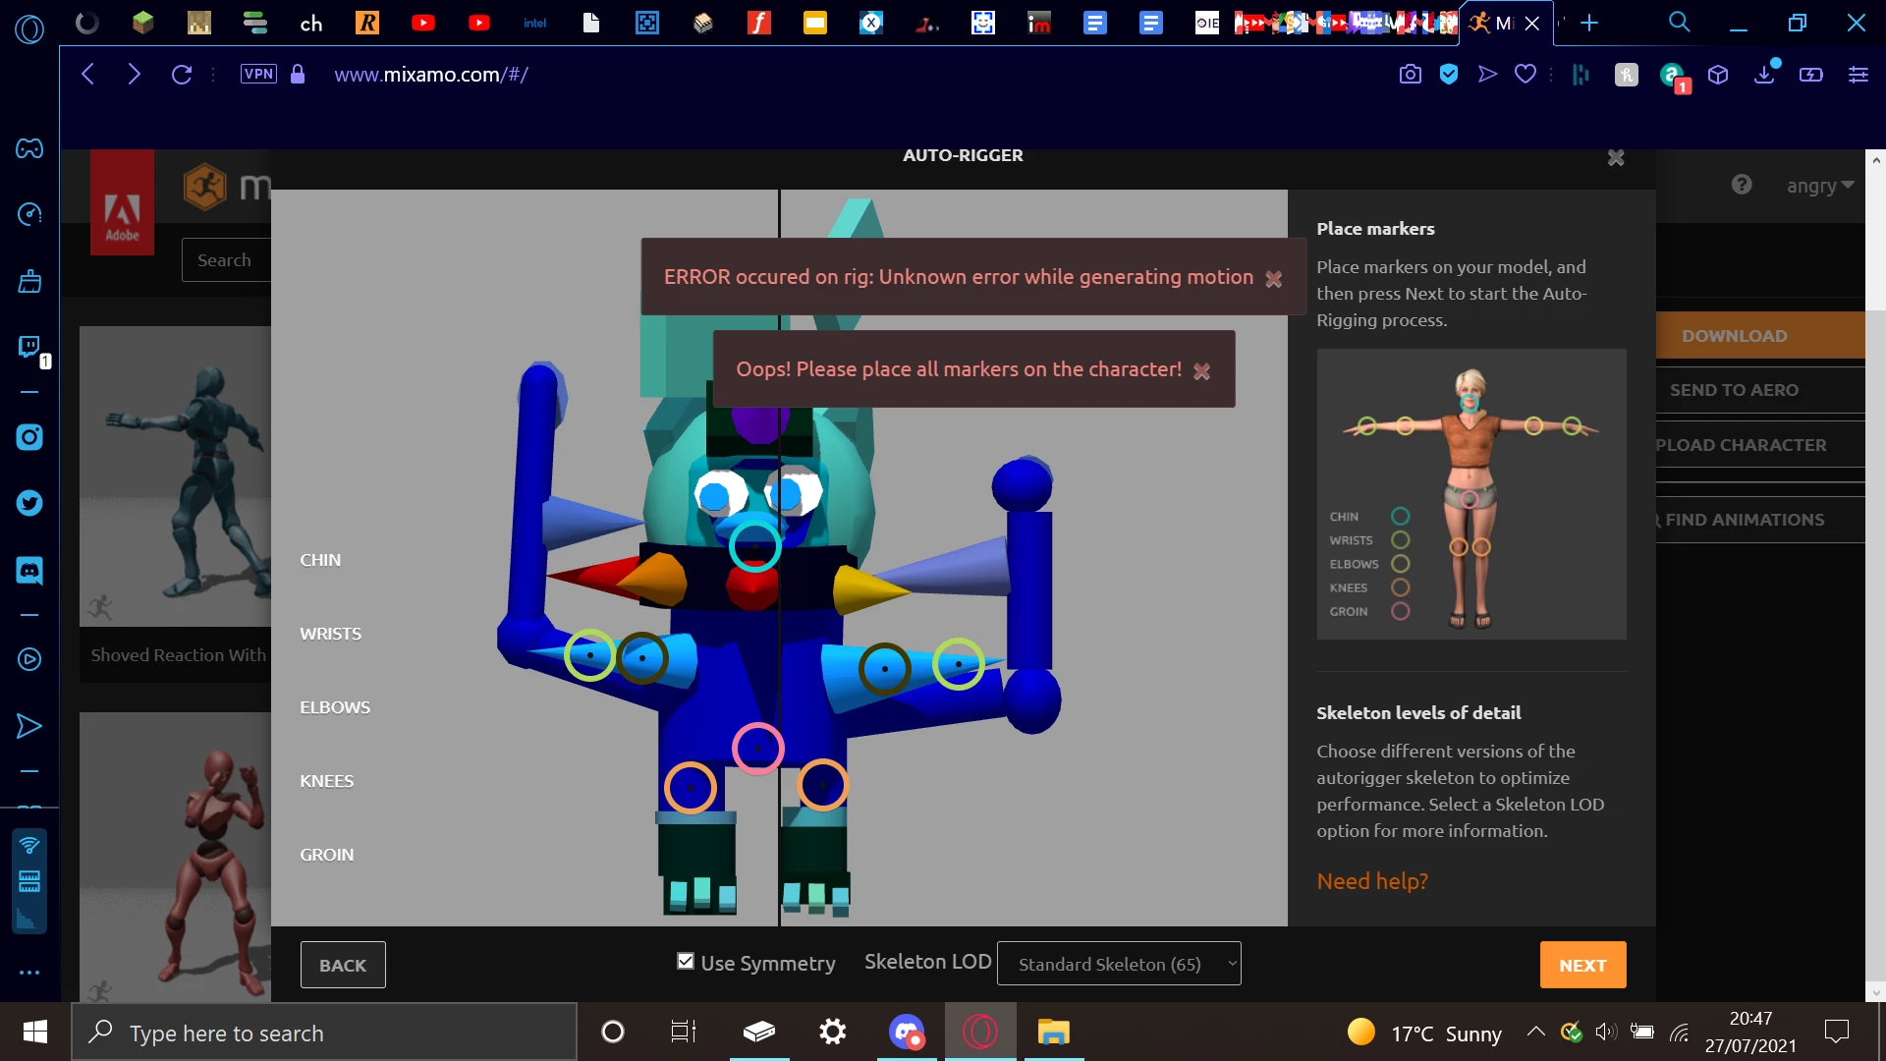Toggle the VPN badge
1886x1061 pixels.
point(258,75)
